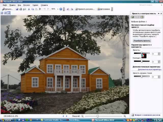Click the task pane Forward icon
The width and height of the screenshot is (163, 122).
[x=137, y=17]
